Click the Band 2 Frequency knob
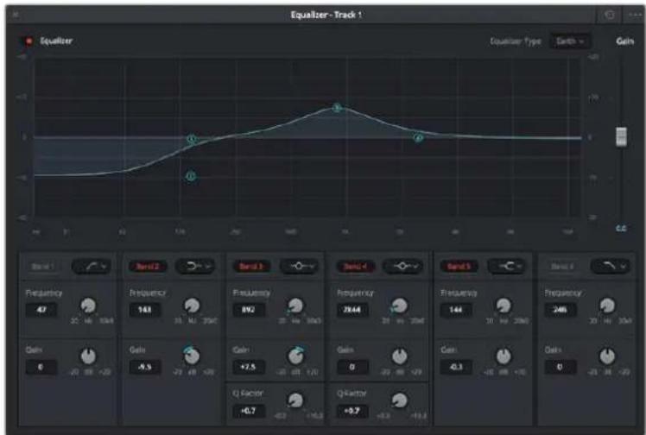 click(x=192, y=306)
